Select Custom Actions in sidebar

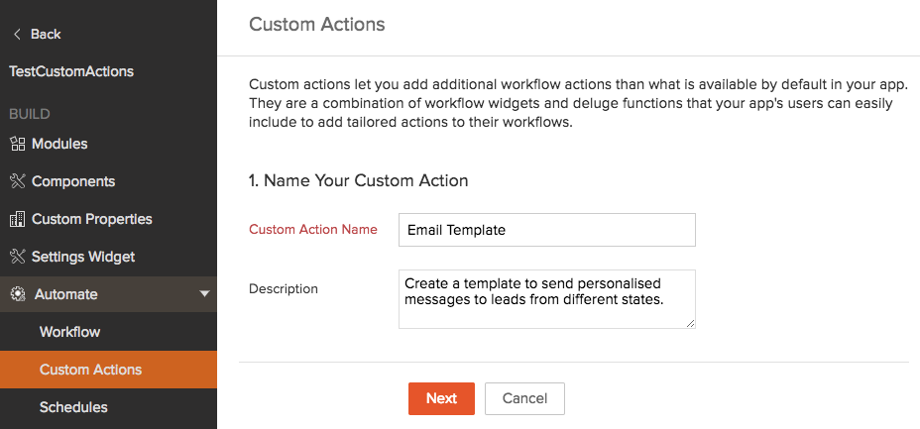pyautogui.click(x=90, y=370)
